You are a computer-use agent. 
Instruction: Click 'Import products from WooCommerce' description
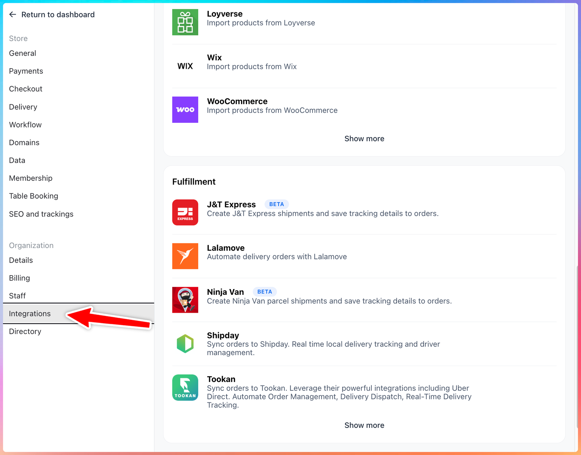pyautogui.click(x=272, y=110)
